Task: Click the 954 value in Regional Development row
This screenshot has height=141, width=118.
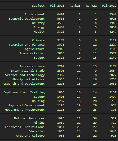Action: coord(114,105)
